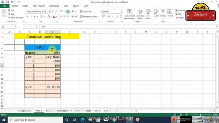Apply the fill color bucket
Image resolution: width=219 pixels, height=123 pixels.
coord(49,17)
